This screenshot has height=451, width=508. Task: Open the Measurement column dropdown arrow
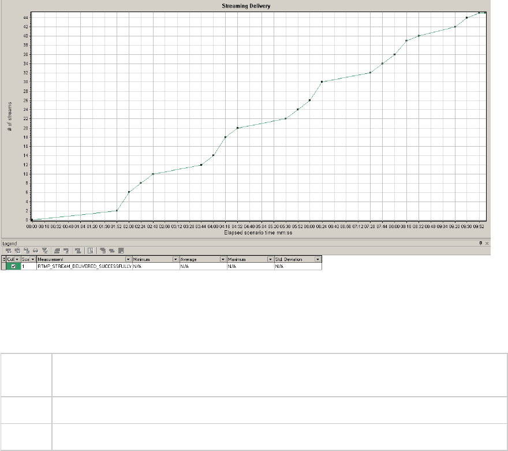coord(128,259)
